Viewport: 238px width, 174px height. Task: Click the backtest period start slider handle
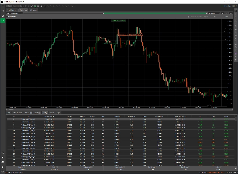[x=104, y=14]
